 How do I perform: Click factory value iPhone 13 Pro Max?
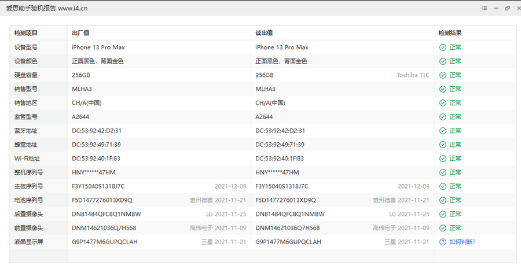click(98, 47)
